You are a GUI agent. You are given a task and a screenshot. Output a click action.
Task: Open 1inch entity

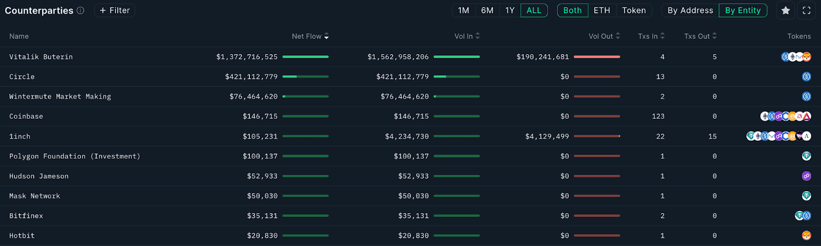(19, 137)
